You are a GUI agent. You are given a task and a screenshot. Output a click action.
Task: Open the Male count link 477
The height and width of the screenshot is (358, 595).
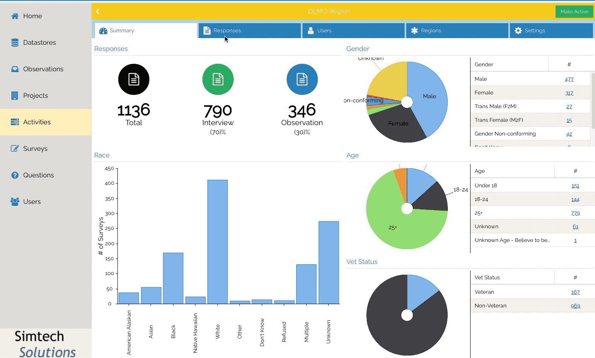569,79
